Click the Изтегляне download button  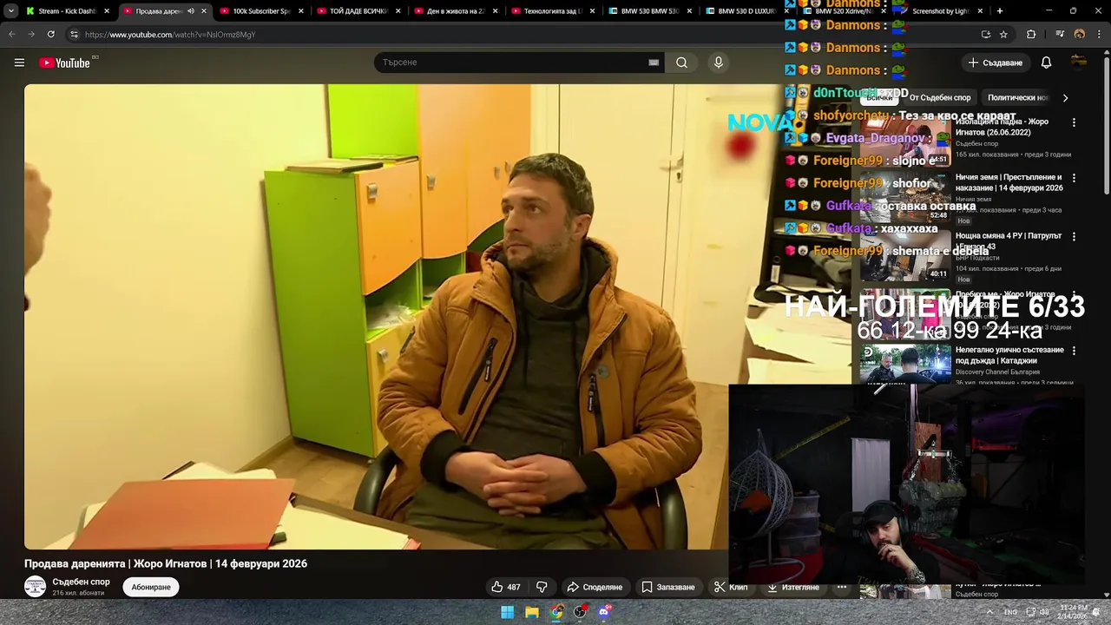pos(793,587)
